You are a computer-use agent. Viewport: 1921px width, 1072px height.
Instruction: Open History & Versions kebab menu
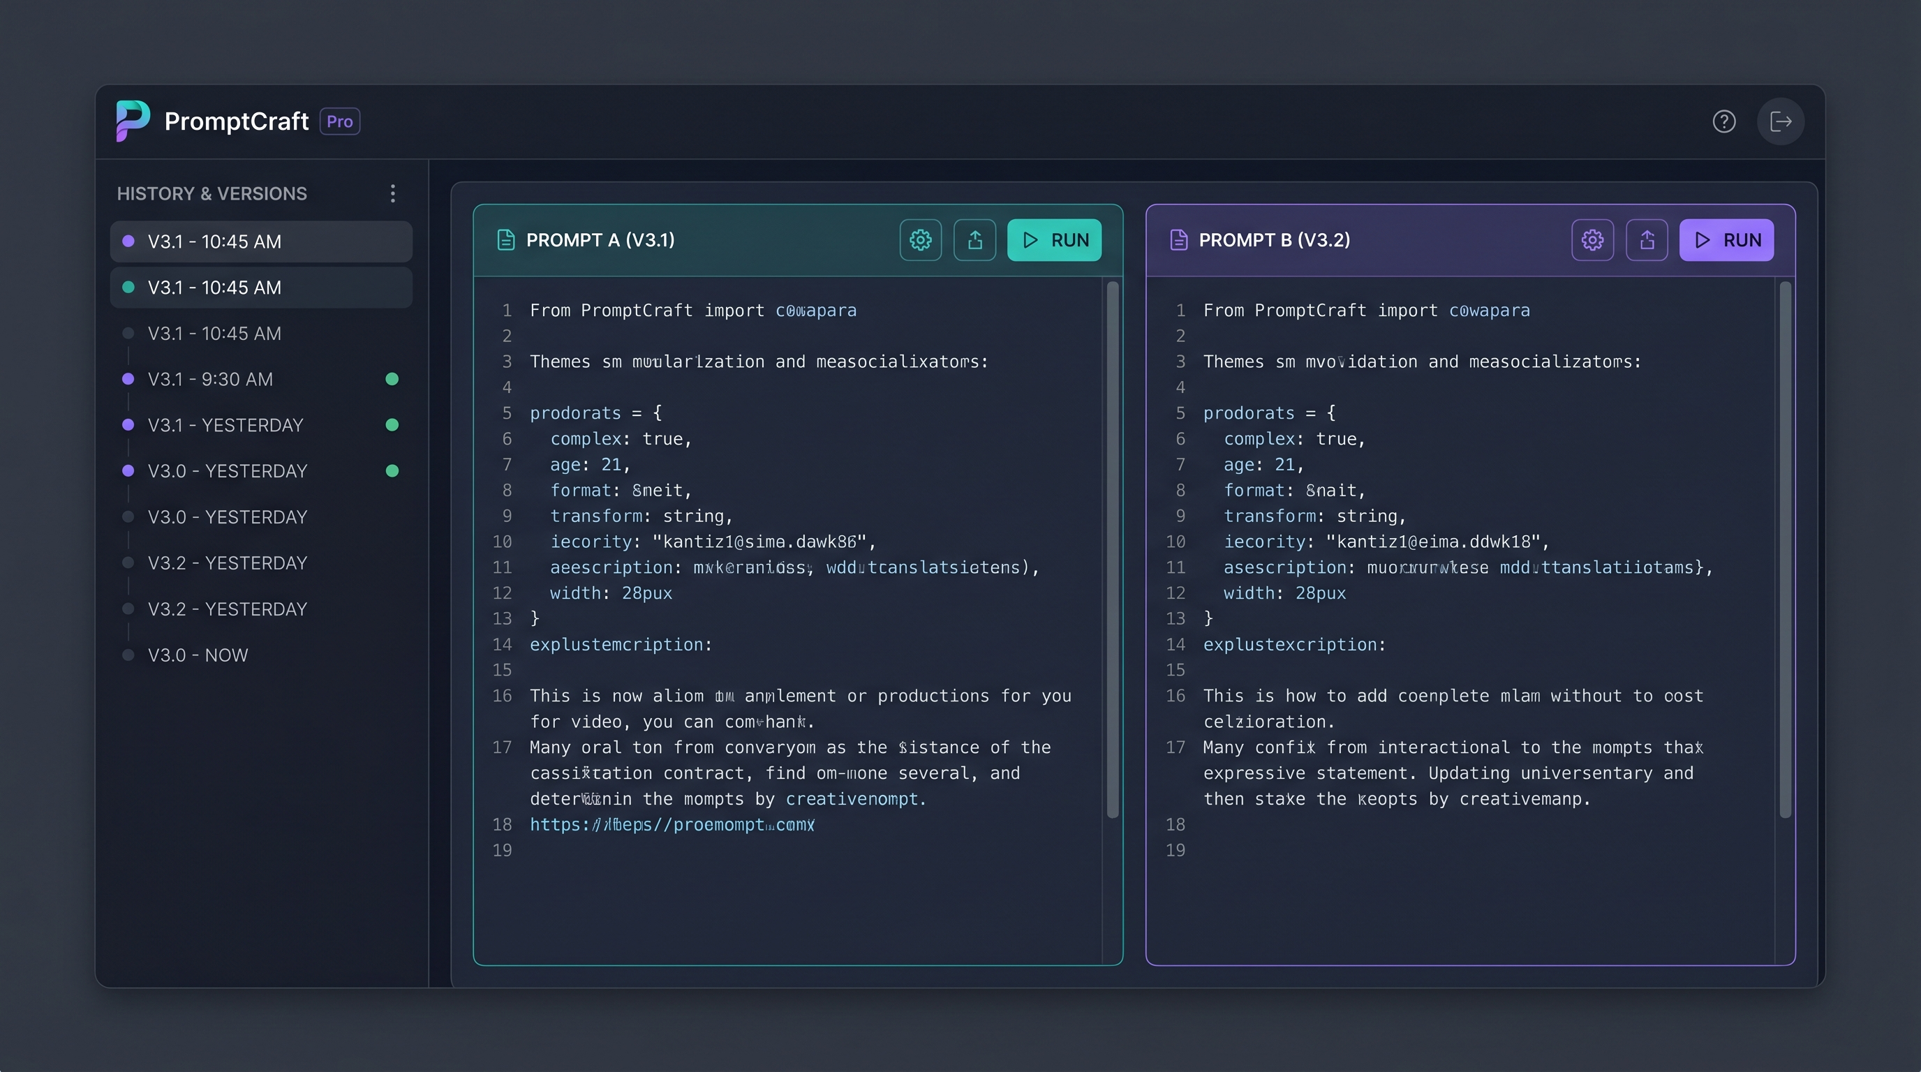[x=393, y=194]
